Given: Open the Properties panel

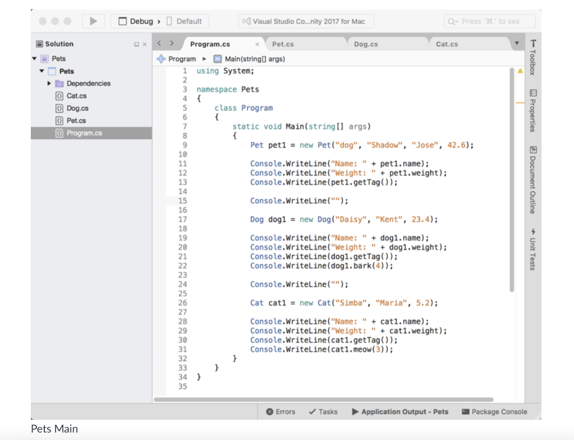Looking at the screenshot, I should (x=533, y=112).
